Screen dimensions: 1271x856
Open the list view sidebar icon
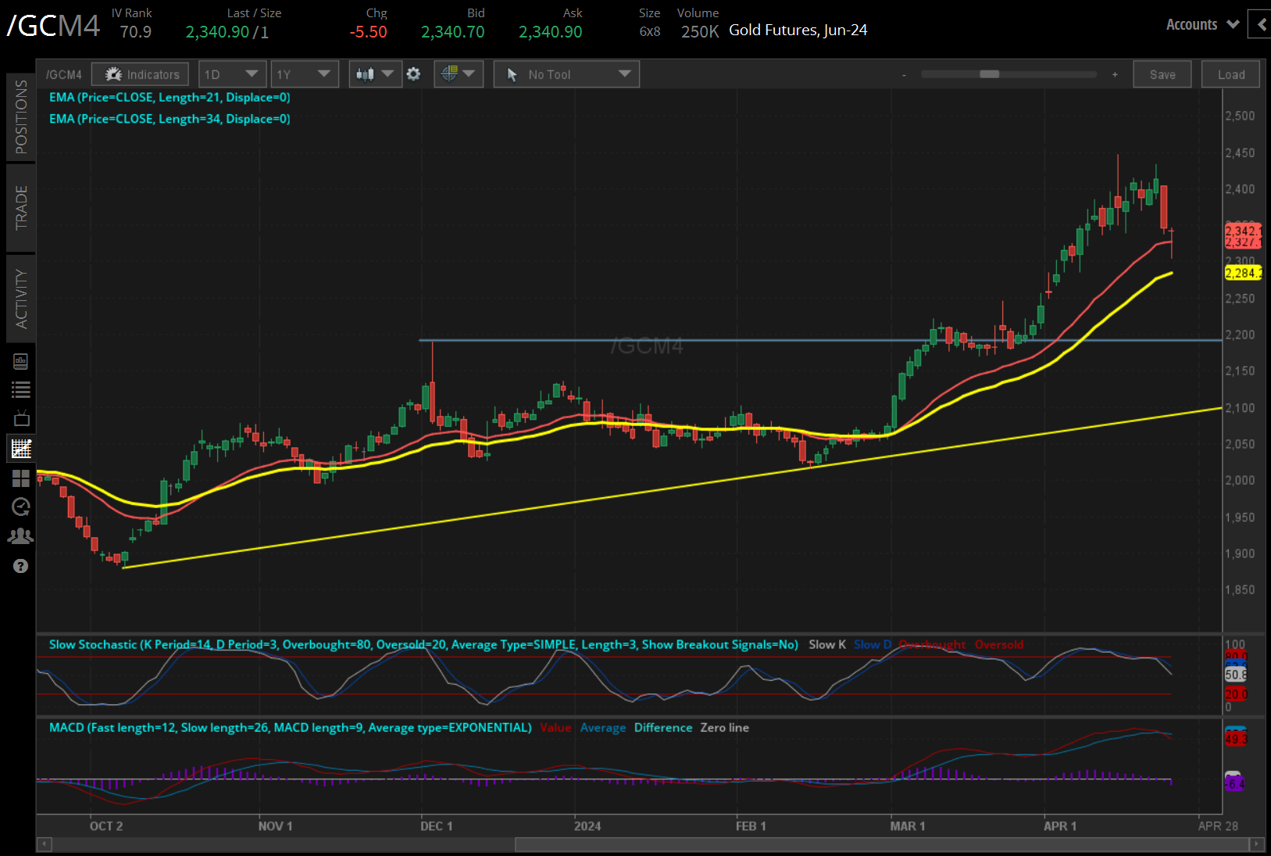(x=21, y=389)
